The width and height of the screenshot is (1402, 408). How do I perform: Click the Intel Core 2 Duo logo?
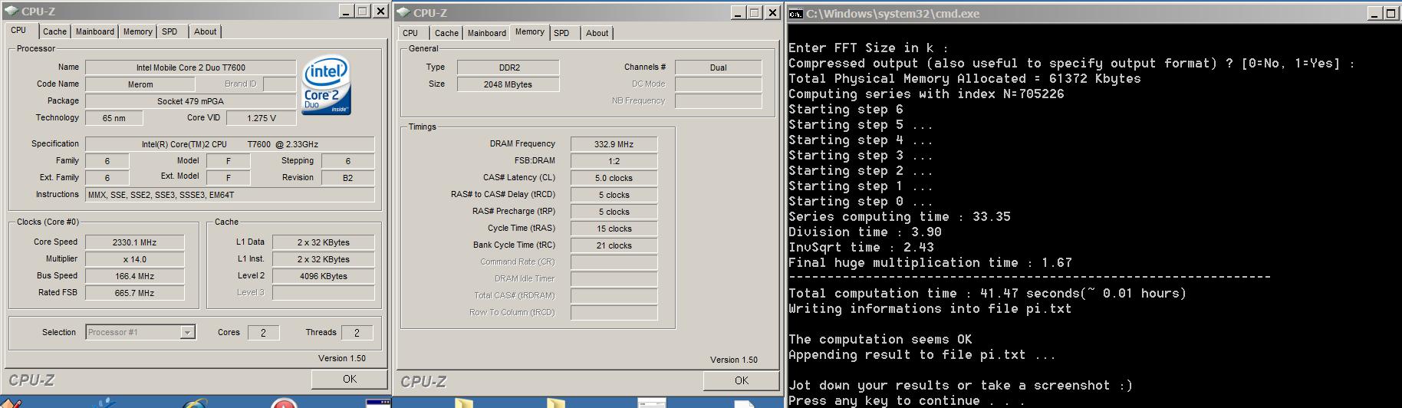tap(326, 85)
